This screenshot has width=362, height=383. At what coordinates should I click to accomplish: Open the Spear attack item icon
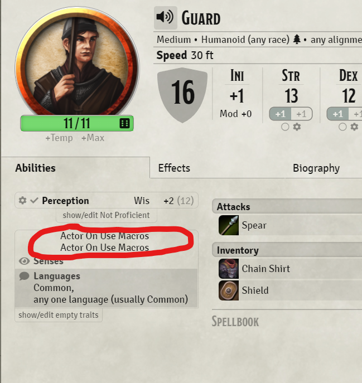229,225
